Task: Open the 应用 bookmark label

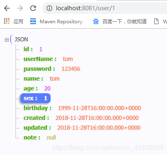Action: (x=18, y=21)
